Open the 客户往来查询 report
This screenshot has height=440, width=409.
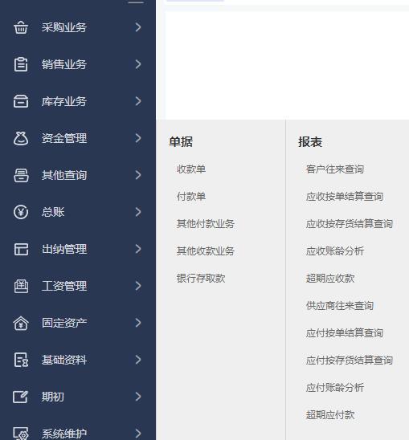point(335,169)
